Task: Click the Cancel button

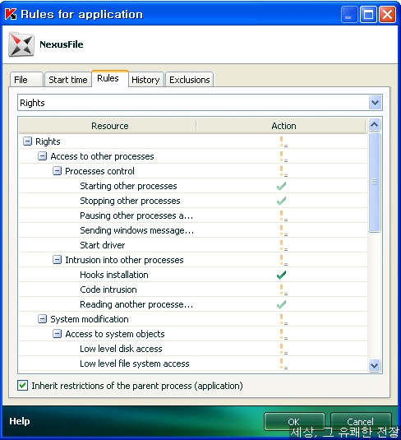Action: pos(361,422)
